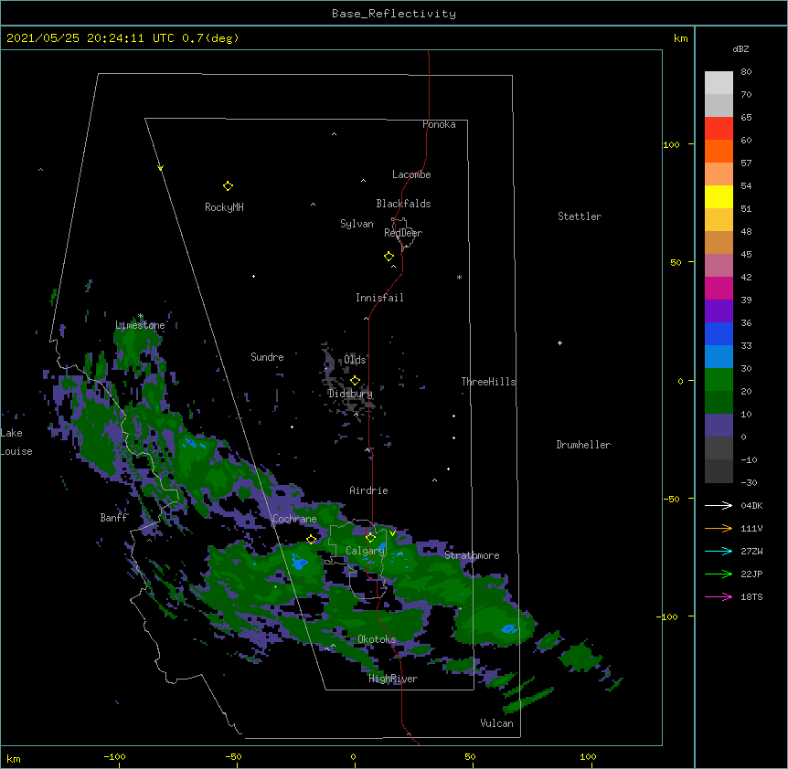Click the asterisk marker above Limestone
The image size is (788, 769).
(141, 316)
